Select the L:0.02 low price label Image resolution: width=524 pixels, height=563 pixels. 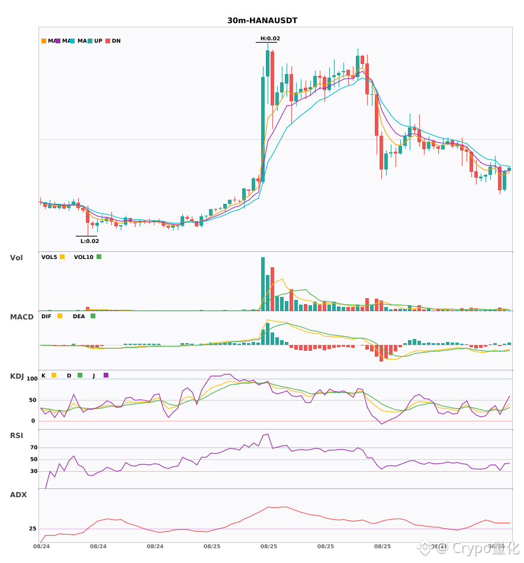click(x=89, y=241)
